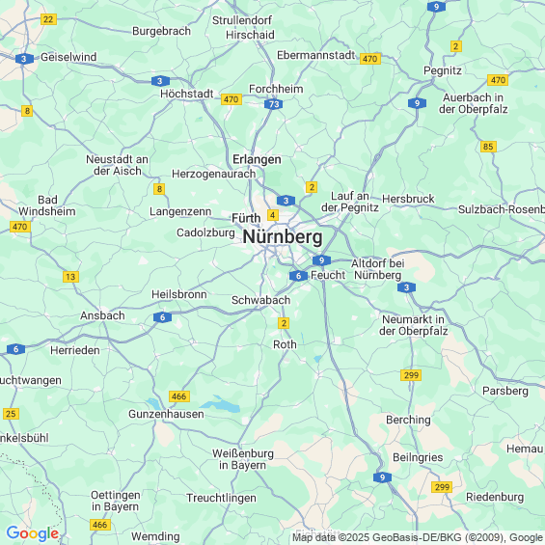Click the blue lake east of Gunzenhausen
Image resolution: width=545 pixels, height=545 pixels.
(223, 404)
